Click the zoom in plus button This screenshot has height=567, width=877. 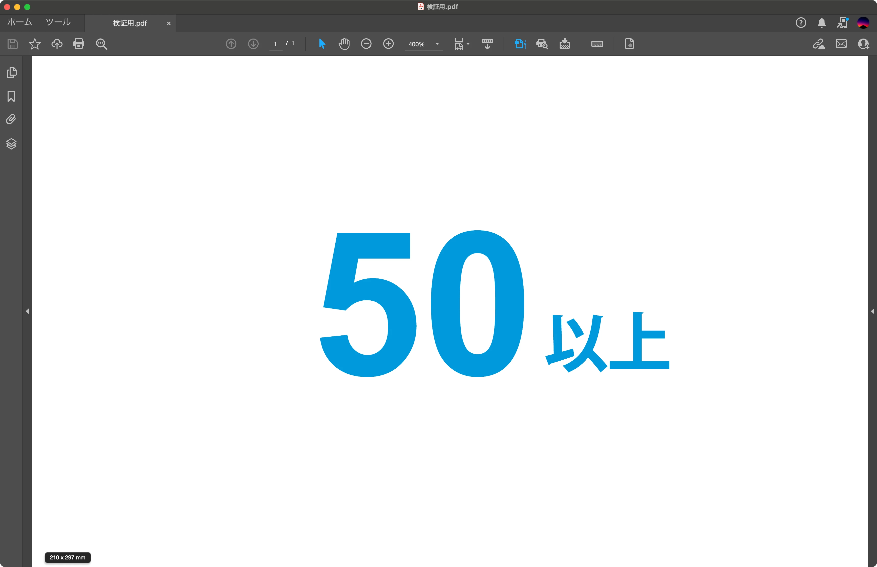(388, 44)
